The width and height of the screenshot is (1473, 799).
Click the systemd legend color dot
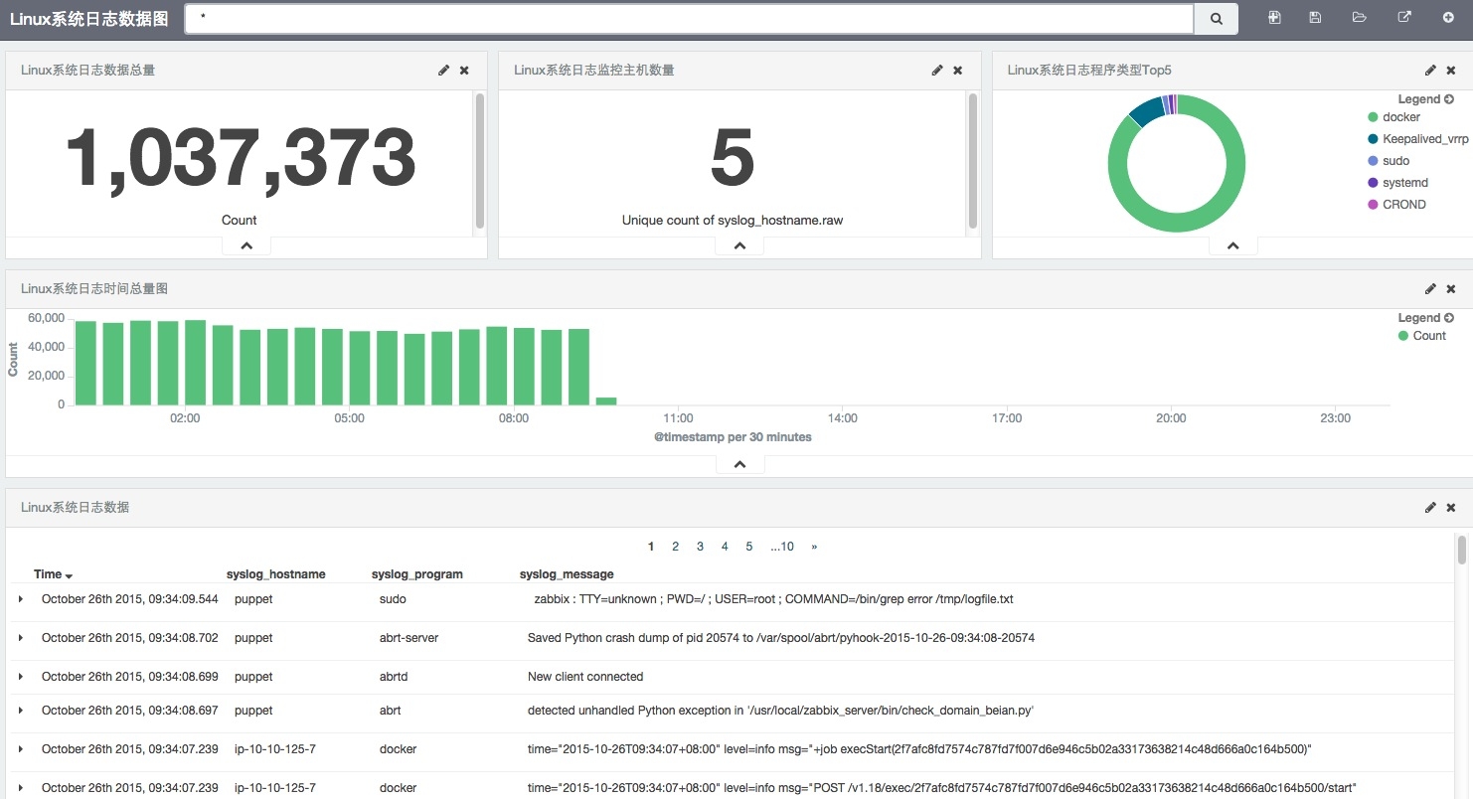[x=1374, y=183]
